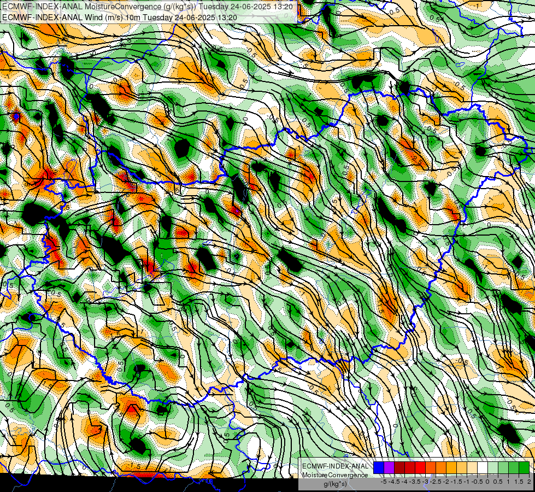Viewport: 535px width, 492px height.
Task: Select the pale peach swatch (-1 to -0.5)
Action: (472, 467)
